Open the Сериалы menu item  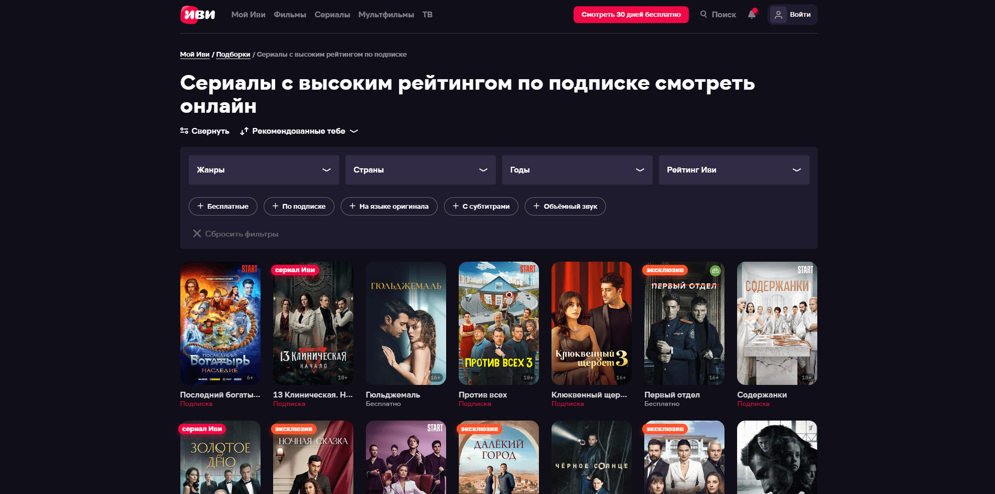point(332,15)
